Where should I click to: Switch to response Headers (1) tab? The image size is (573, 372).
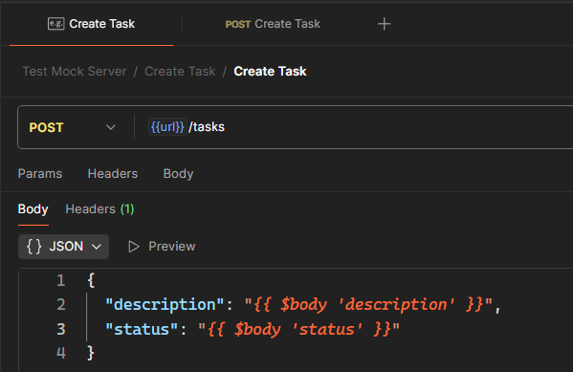point(99,209)
